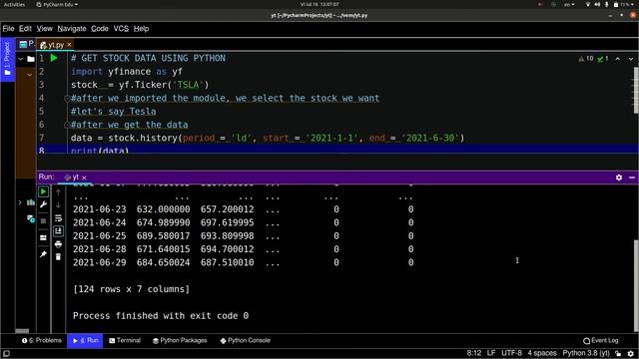This screenshot has height=359, width=639.
Task: Toggle read-only lock icon in status bar
Action: [619, 354]
